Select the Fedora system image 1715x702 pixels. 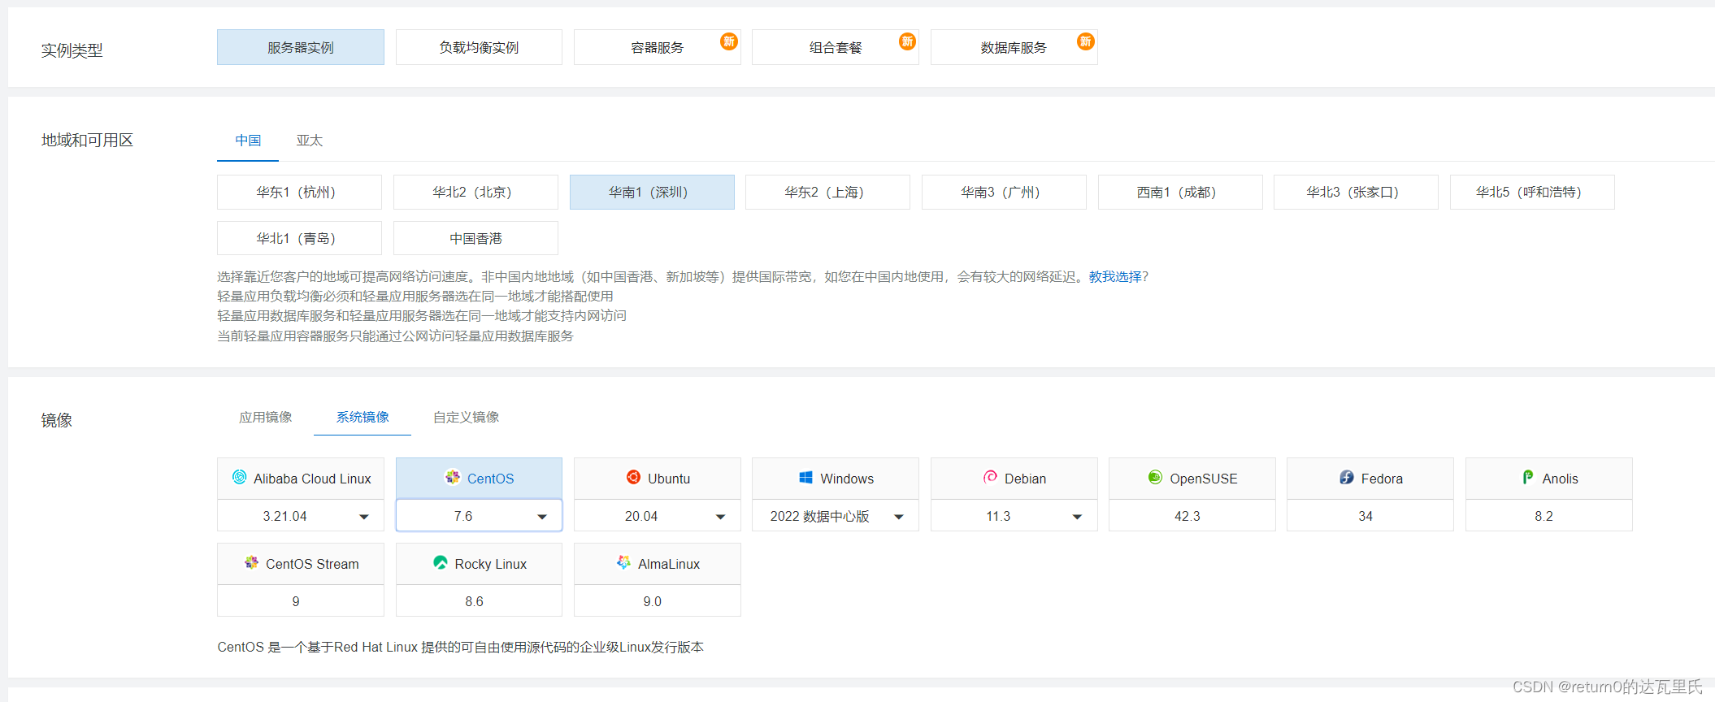(x=1370, y=479)
